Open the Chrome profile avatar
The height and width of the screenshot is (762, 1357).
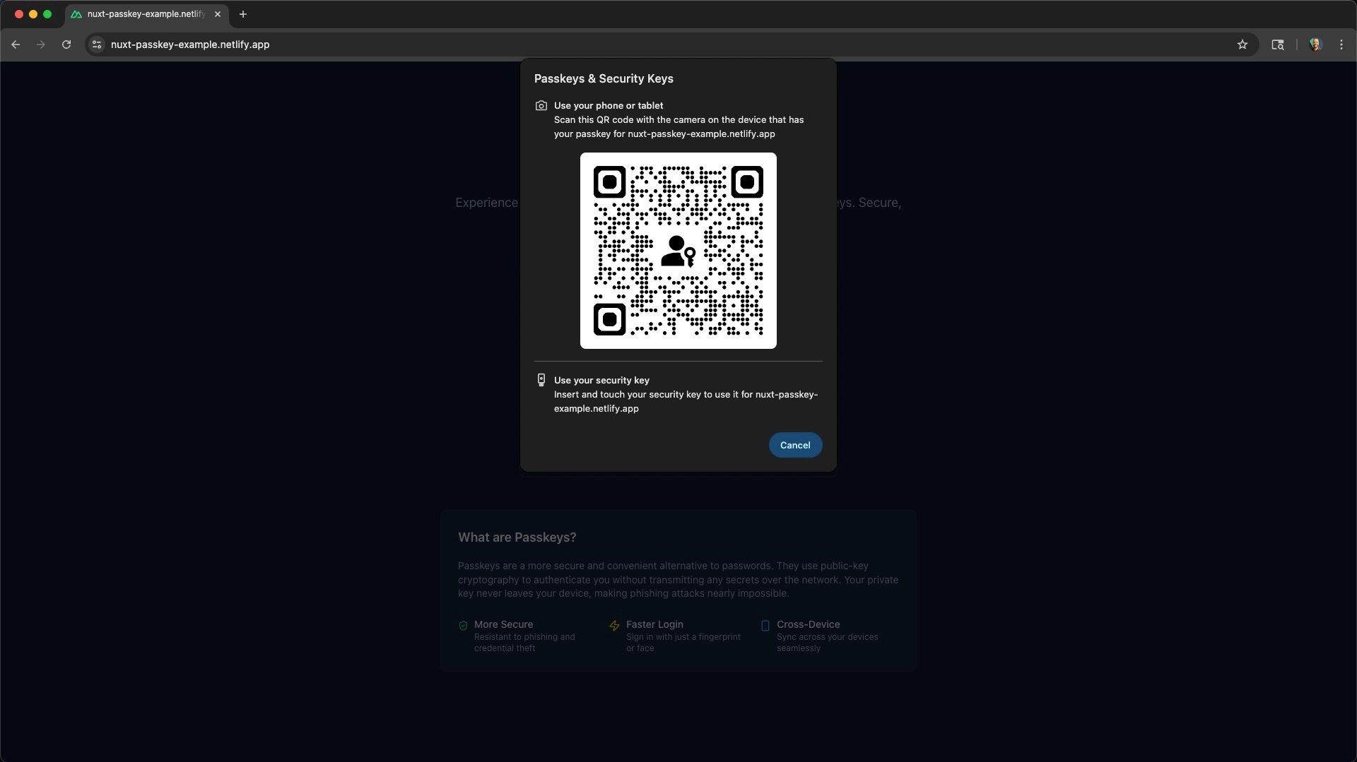point(1315,44)
